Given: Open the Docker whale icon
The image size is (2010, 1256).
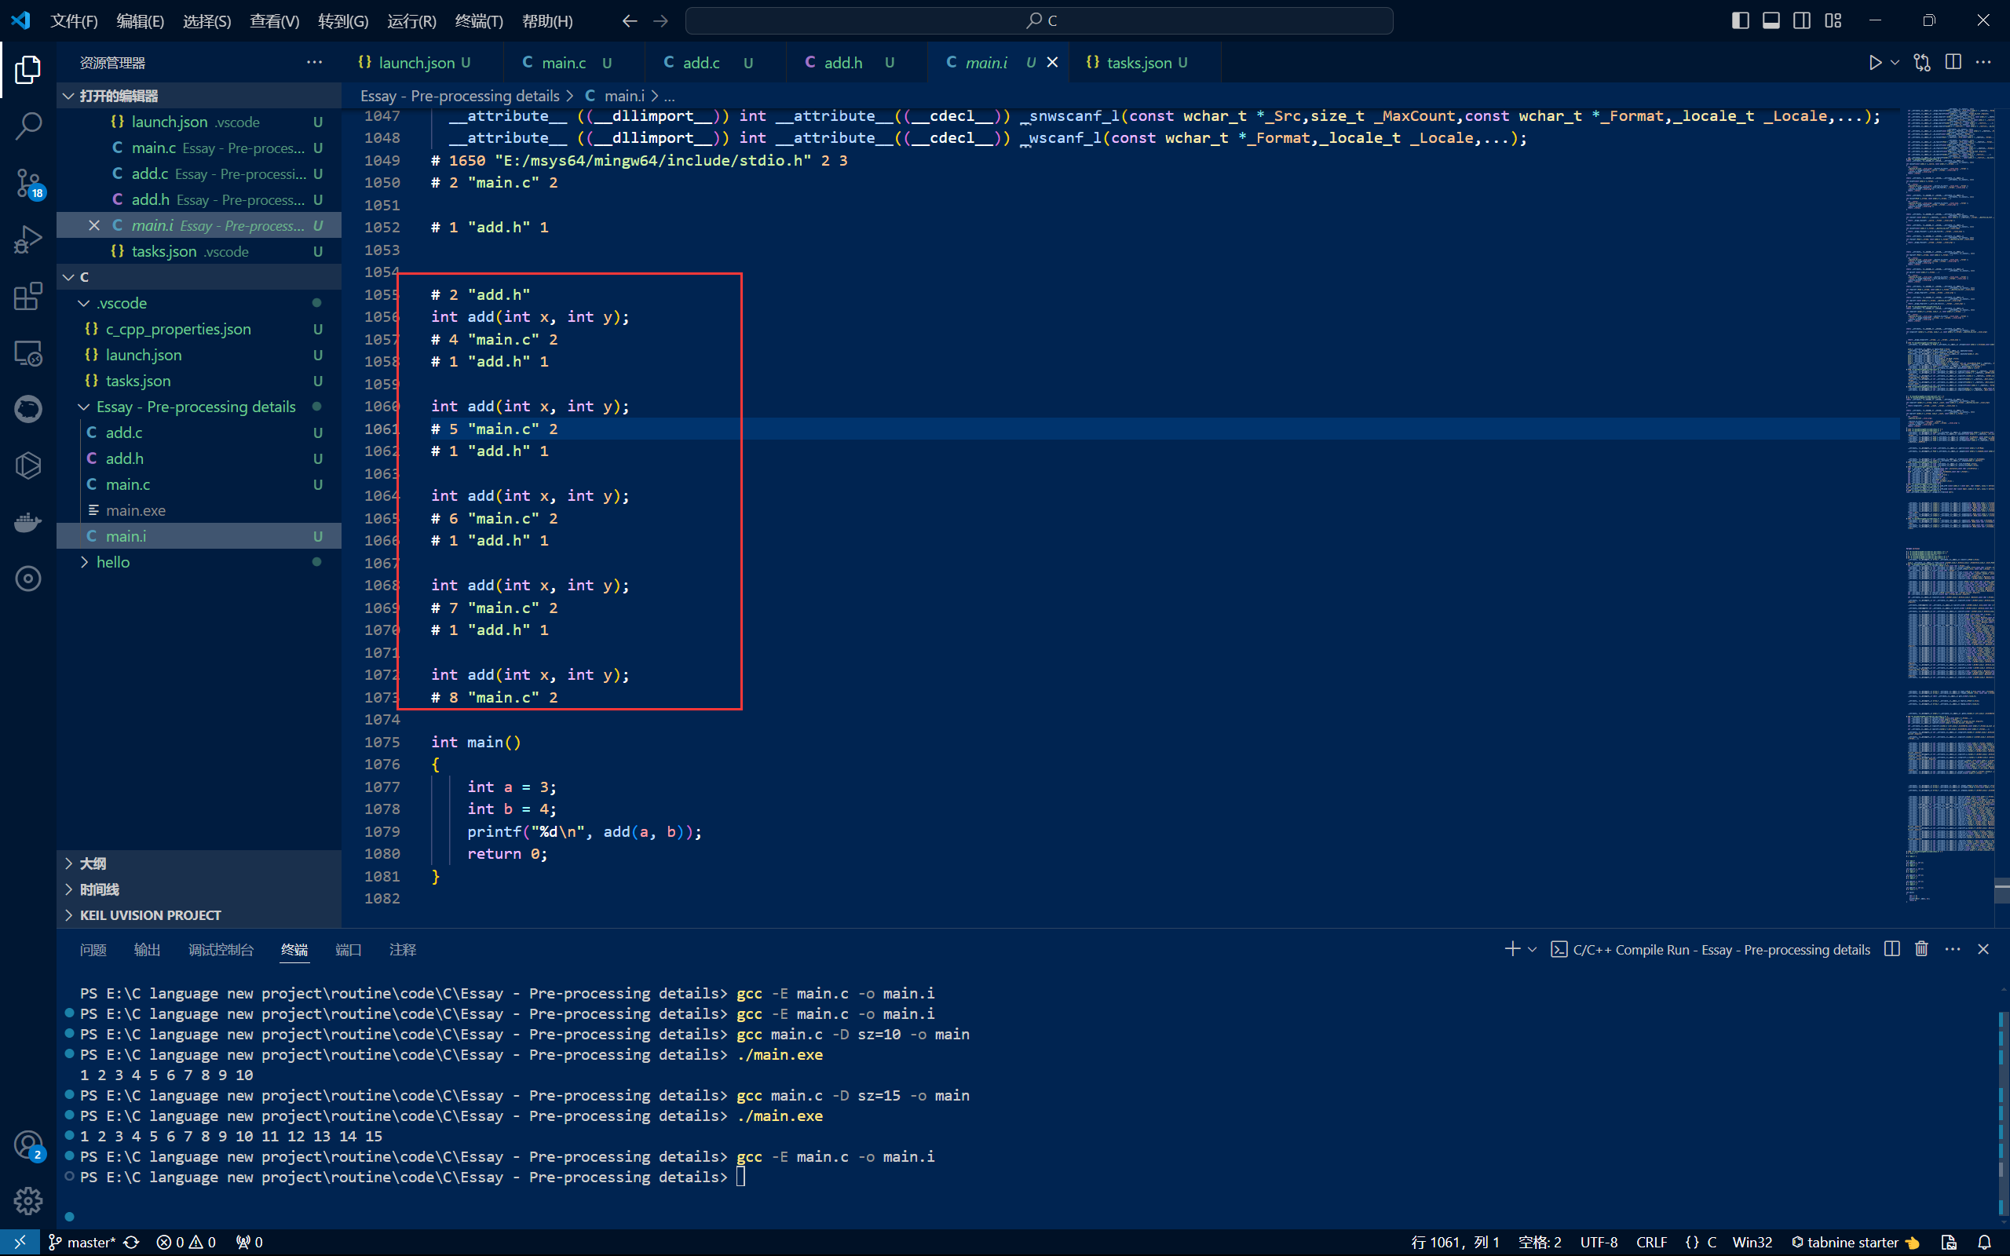Looking at the screenshot, I should 28,522.
